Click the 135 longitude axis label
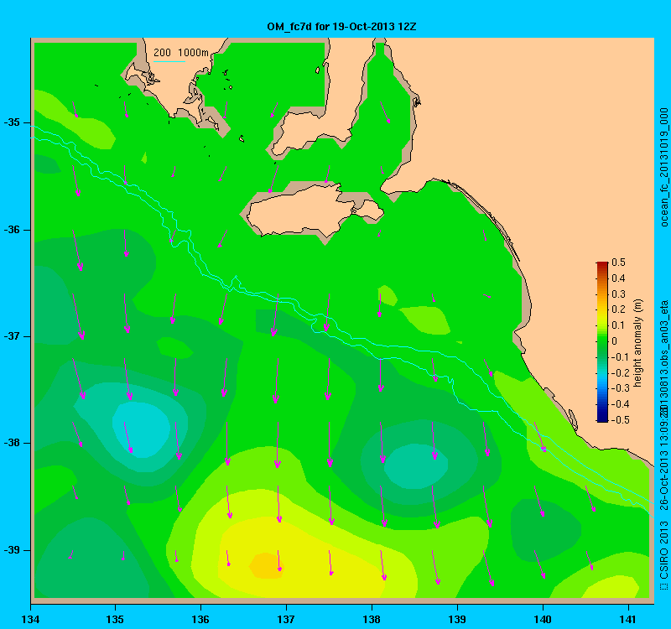The width and height of the screenshot is (671, 629). click(x=115, y=619)
